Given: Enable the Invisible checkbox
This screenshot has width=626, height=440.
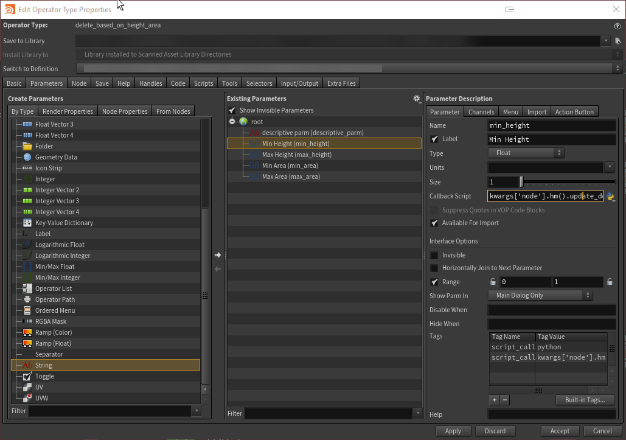Looking at the screenshot, I should click(434, 256).
